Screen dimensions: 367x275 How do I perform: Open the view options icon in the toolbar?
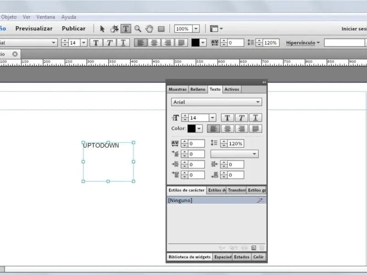pyautogui.click(x=214, y=28)
